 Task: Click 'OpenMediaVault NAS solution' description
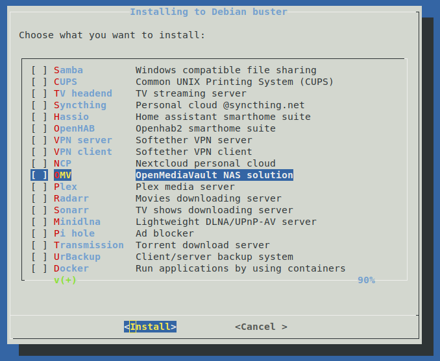click(215, 175)
